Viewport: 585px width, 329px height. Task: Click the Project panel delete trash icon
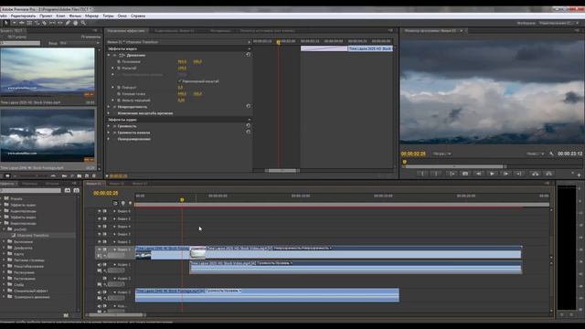(x=94, y=175)
